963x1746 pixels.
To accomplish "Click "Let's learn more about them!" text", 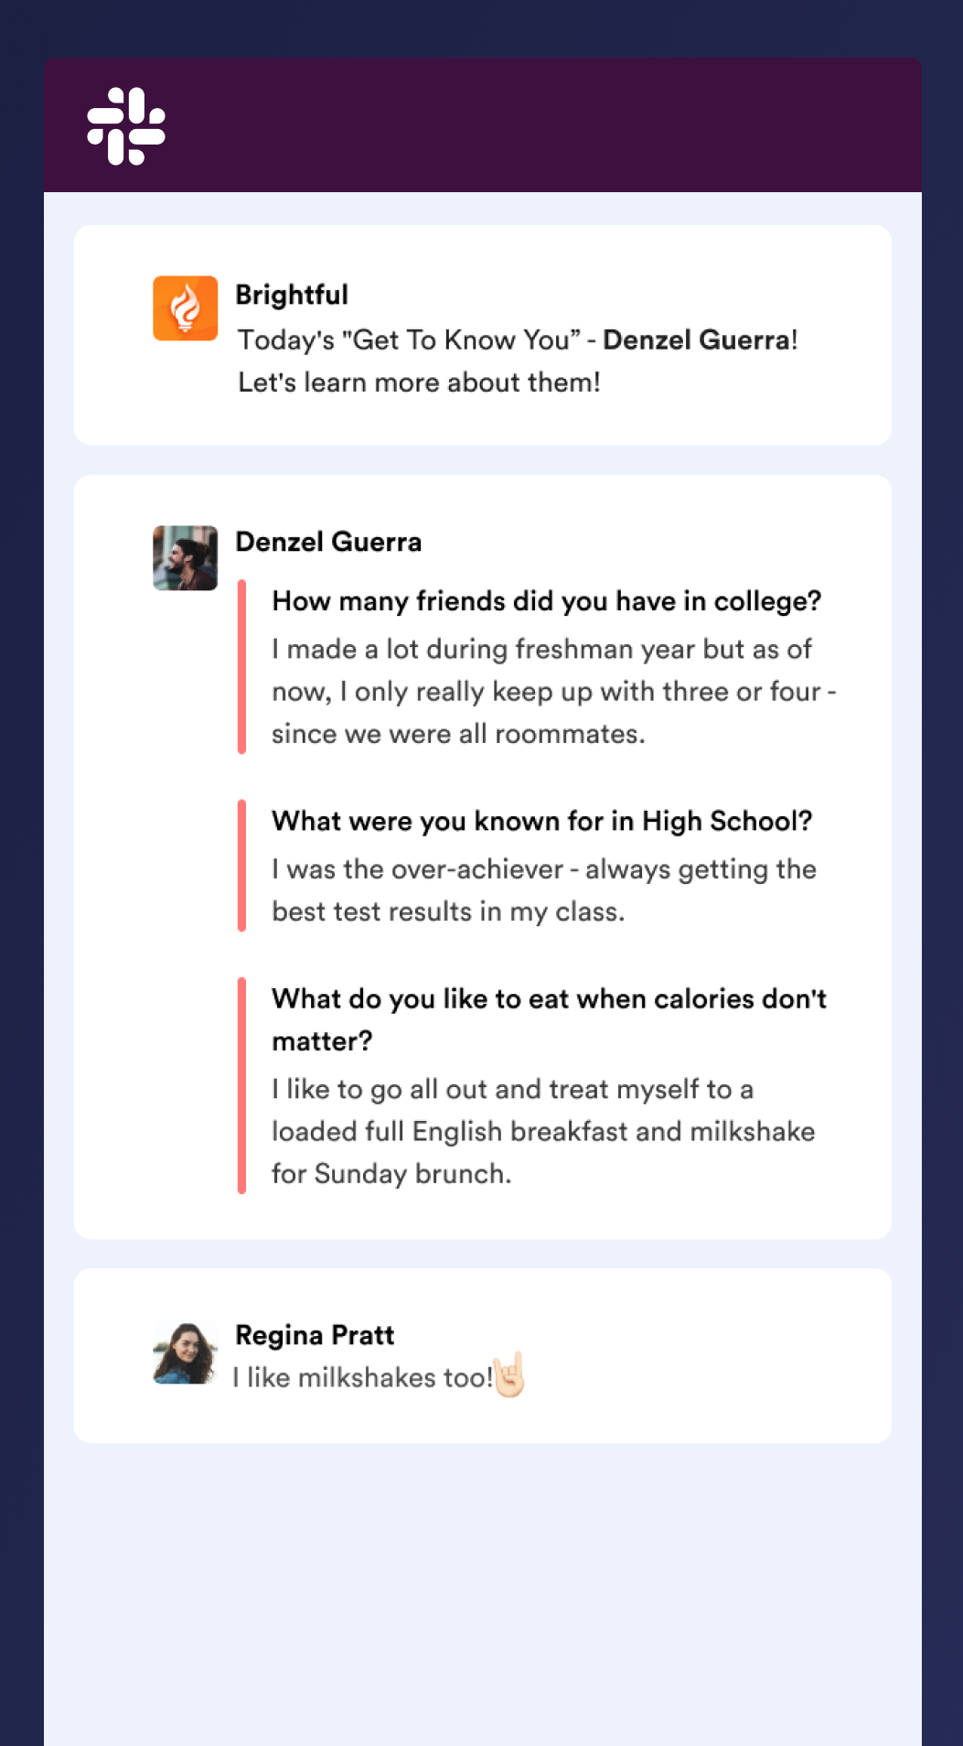I will coord(419,383).
